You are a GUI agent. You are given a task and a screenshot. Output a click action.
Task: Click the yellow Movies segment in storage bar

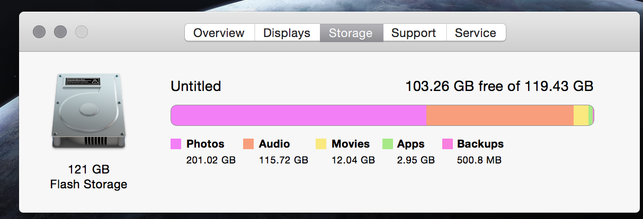(581, 115)
